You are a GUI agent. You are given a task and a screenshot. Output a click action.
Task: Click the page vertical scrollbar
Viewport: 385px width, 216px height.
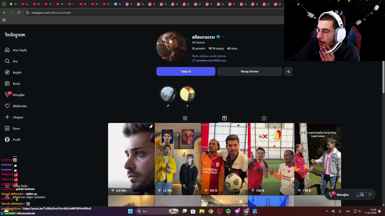[x=383, y=77]
